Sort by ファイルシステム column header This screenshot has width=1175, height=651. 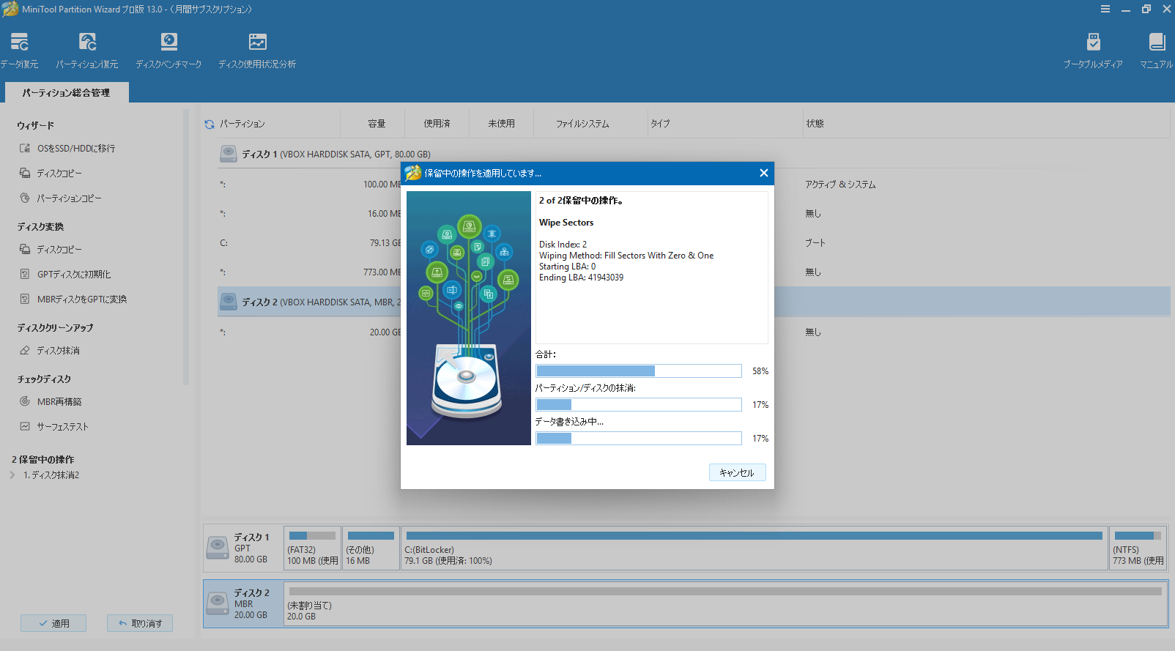[x=582, y=124]
